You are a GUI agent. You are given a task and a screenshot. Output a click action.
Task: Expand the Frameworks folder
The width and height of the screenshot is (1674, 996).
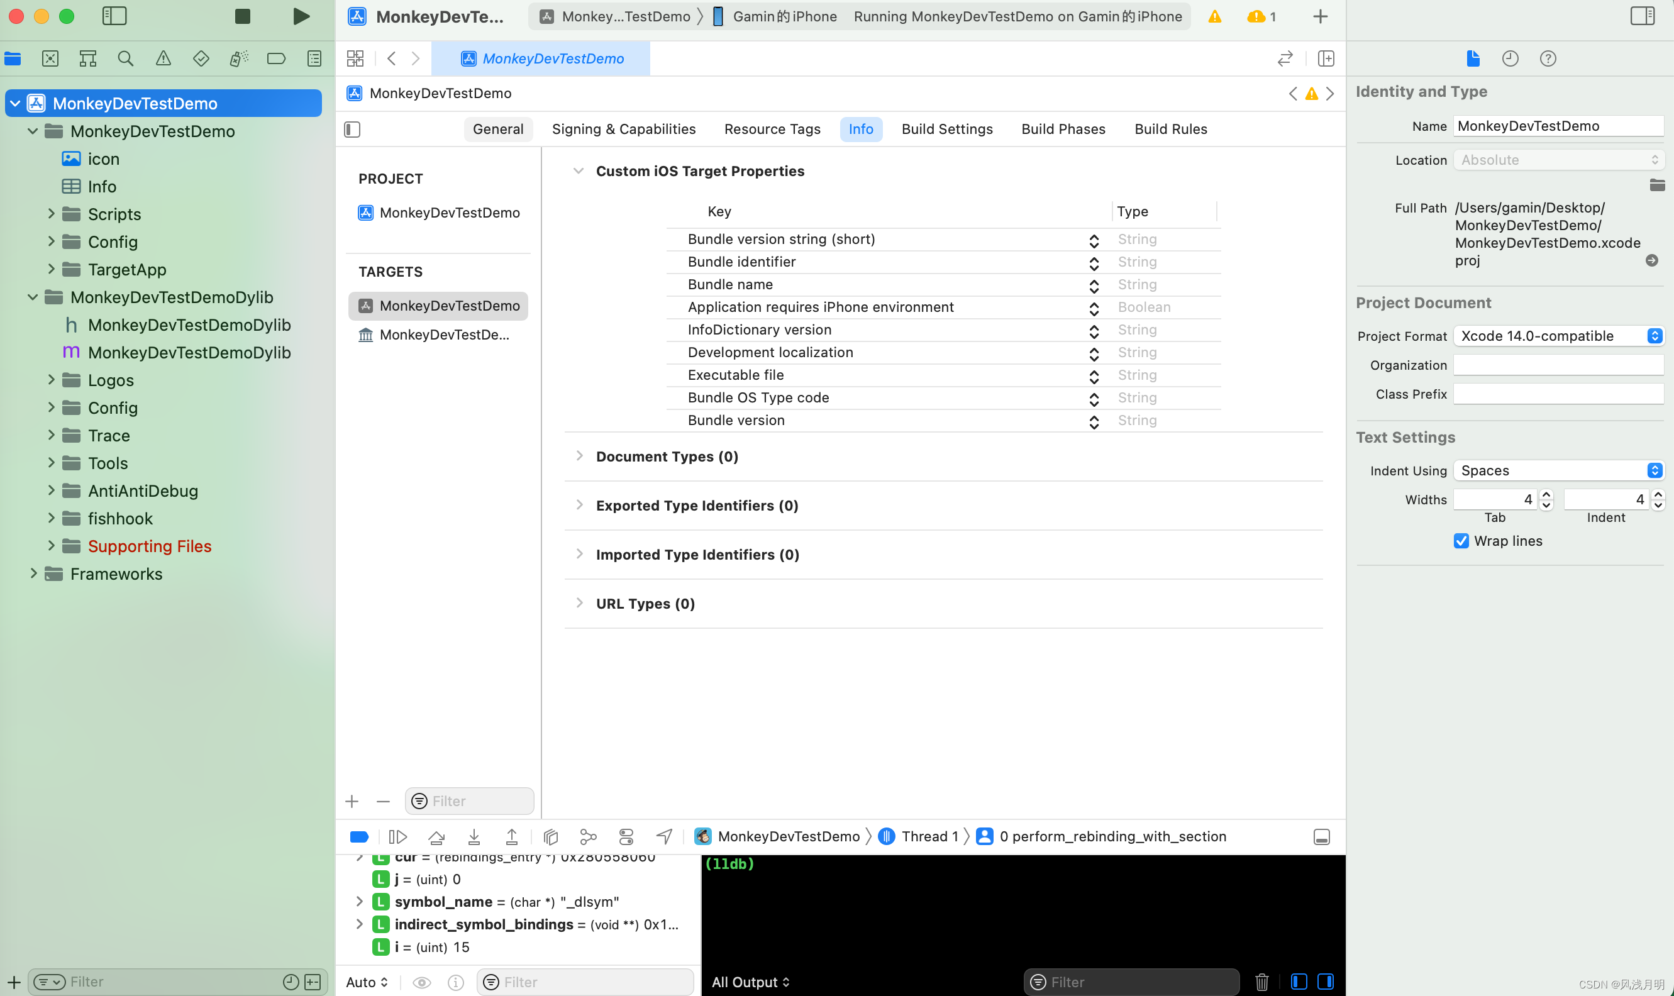pyautogui.click(x=33, y=573)
